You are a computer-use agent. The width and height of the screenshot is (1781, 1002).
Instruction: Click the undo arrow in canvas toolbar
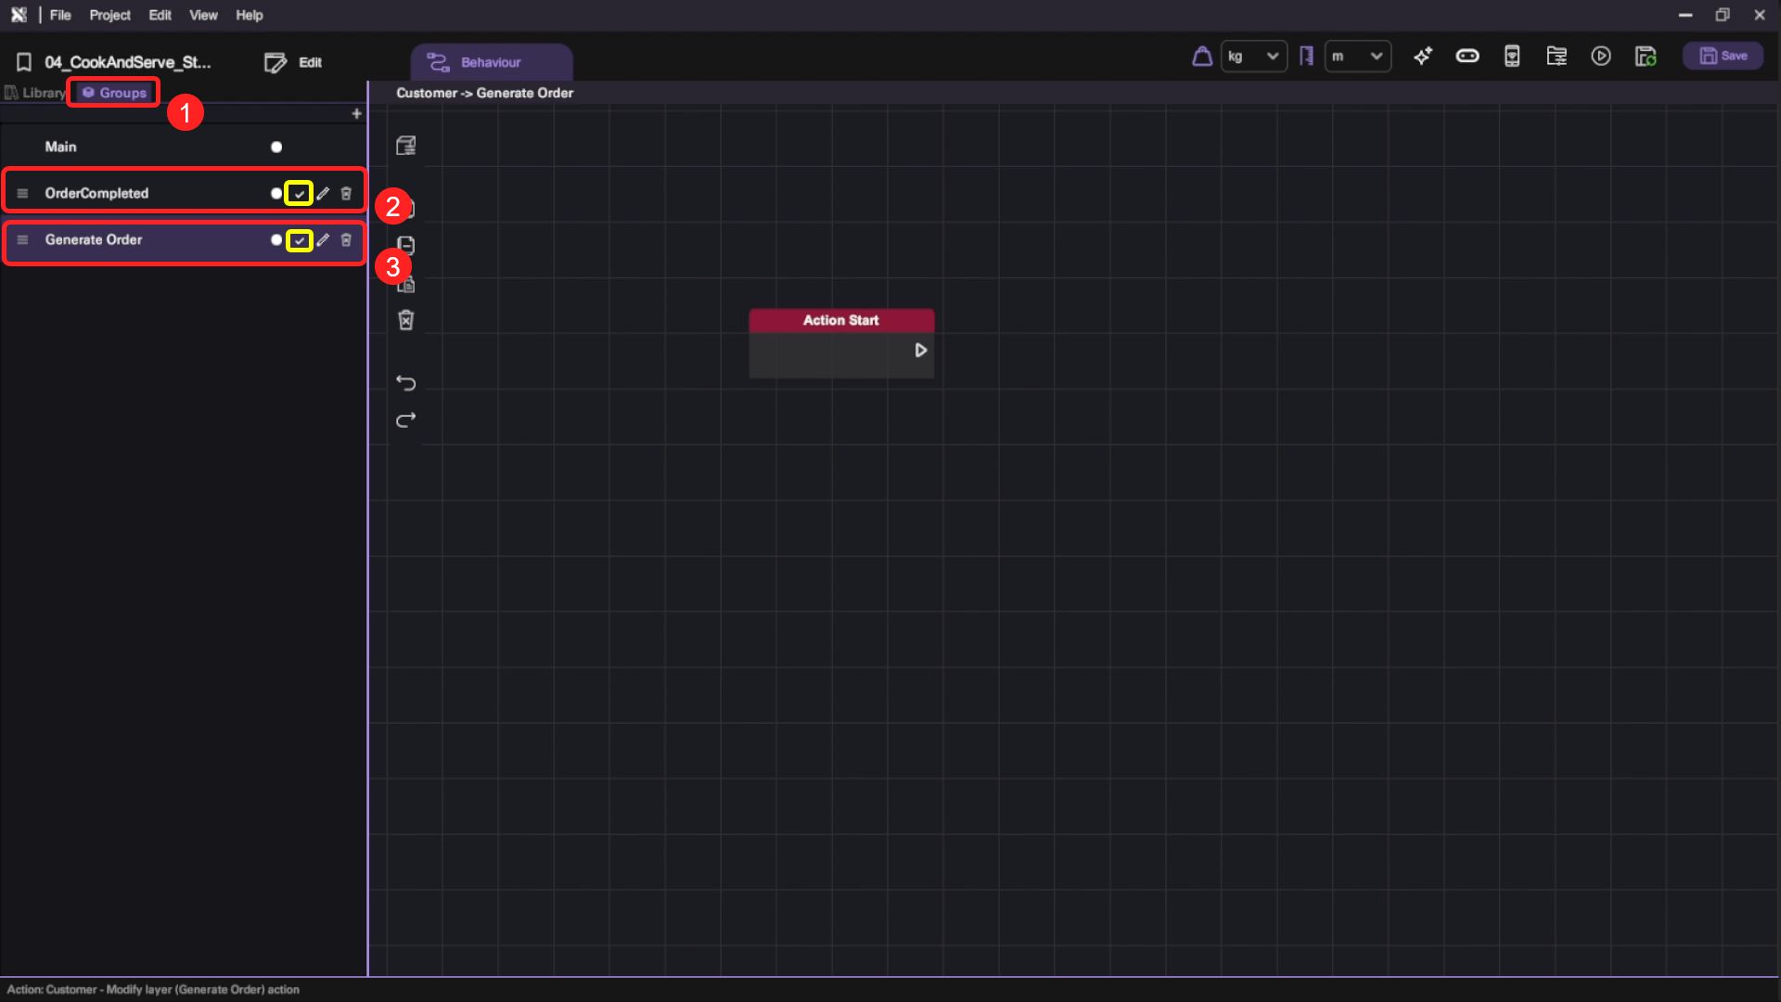pyautogui.click(x=405, y=382)
